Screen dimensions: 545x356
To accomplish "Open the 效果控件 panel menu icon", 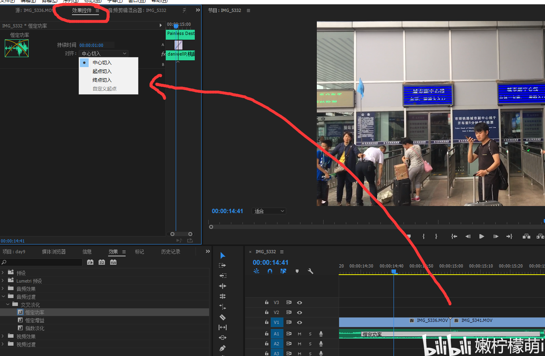I will [97, 11].
